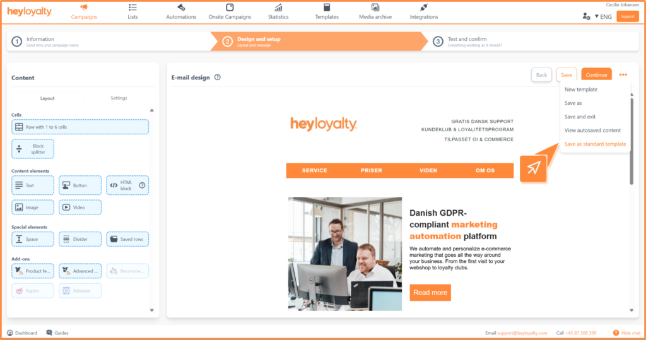Hide the chat widget
The width and height of the screenshot is (646, 340).
(627, 332)
